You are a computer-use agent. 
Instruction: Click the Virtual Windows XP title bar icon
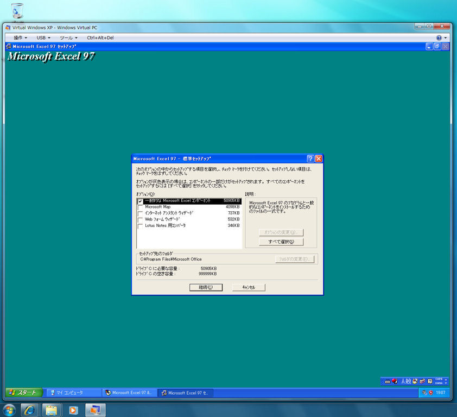click(8, 28)
